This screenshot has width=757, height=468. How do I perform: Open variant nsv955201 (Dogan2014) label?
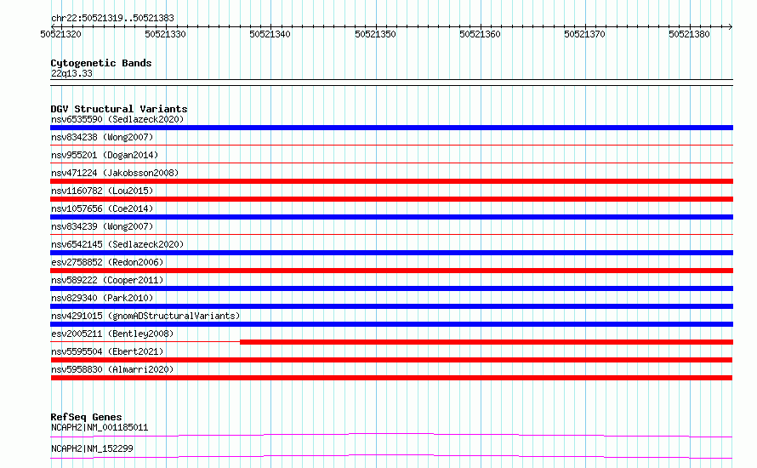click(105, 155)
